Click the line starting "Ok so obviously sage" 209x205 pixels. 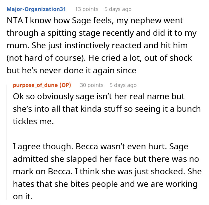pyautogui.click(x=99, y=97)
